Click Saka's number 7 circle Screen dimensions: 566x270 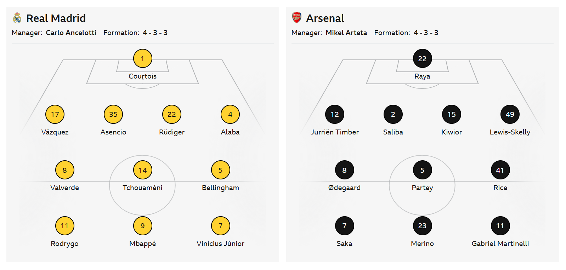345,226
